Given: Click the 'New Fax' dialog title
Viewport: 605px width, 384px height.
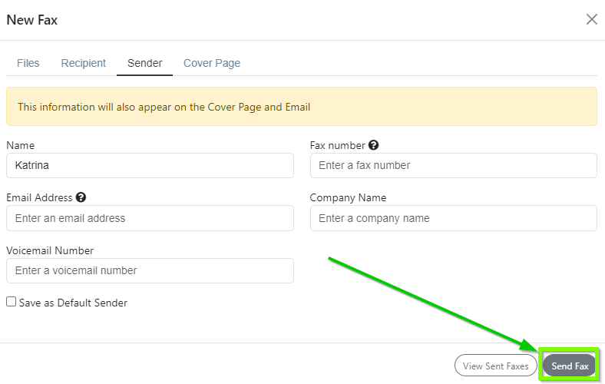Looking at the screenshot, I should tap(32, 20).
